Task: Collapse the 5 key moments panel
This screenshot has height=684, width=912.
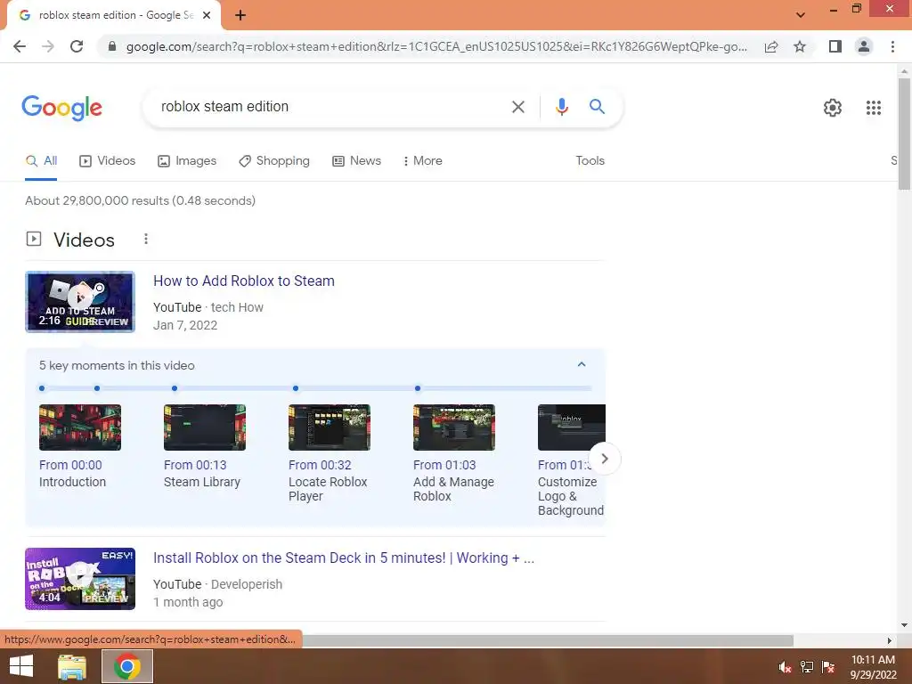Action: 581,364
